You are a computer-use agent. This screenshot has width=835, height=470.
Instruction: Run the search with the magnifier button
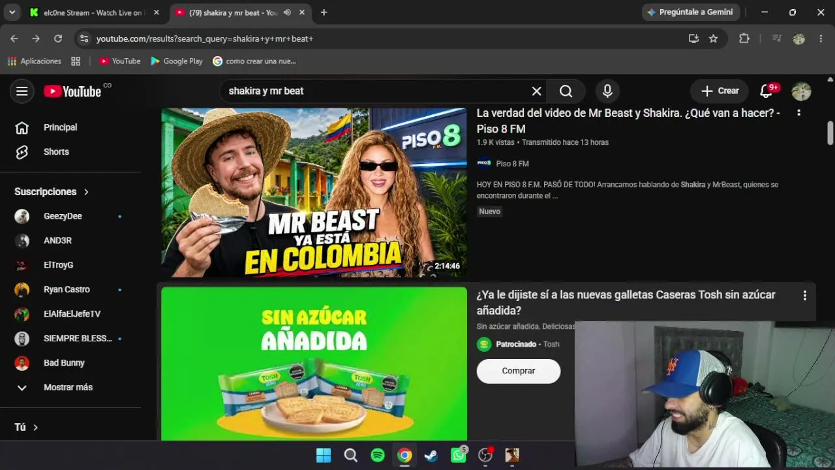coord(566,91)
